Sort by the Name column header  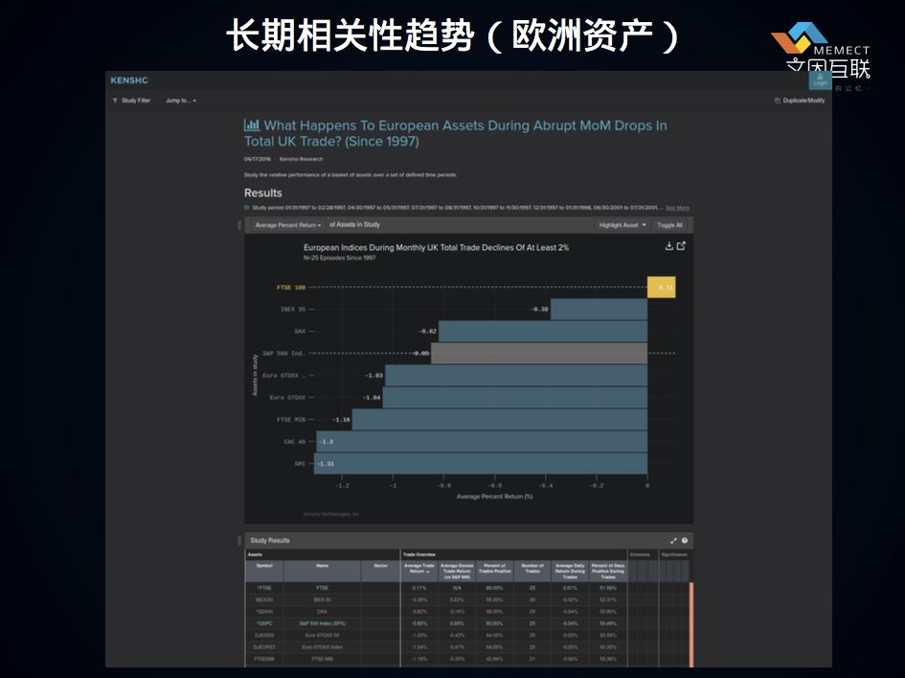pyautogui.click(x=322, y=571)
